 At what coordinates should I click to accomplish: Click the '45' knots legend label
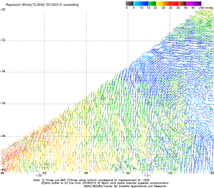193,8
